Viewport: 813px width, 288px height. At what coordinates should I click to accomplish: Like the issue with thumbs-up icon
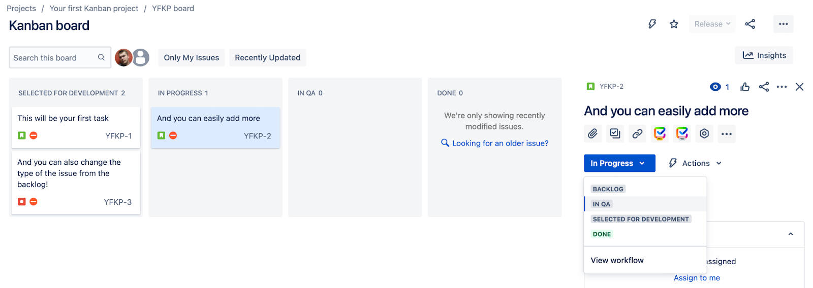click(x=745, y=87)
